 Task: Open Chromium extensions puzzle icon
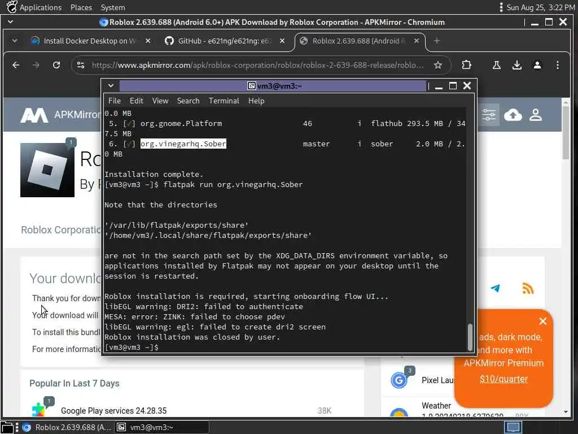tap(467, 66)
